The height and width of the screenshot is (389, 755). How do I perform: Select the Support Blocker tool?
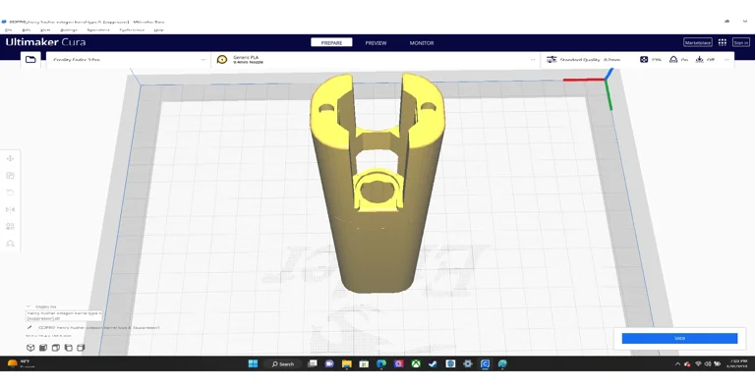tap(10, 244)
